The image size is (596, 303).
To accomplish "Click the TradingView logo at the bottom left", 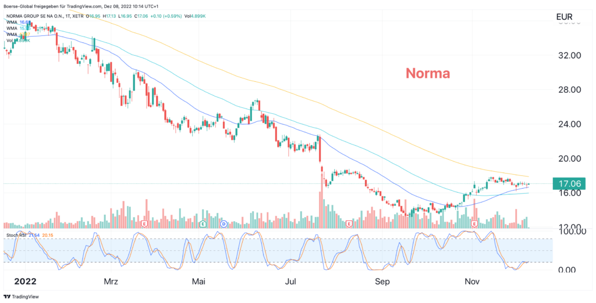I will [22, 297].
